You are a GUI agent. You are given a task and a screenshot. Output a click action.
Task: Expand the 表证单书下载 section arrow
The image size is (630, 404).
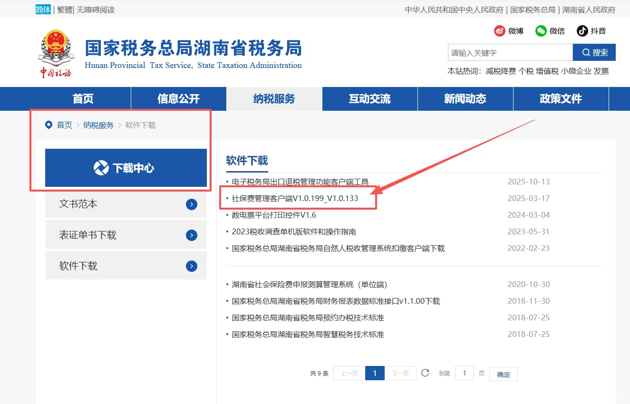pos(191,235)
